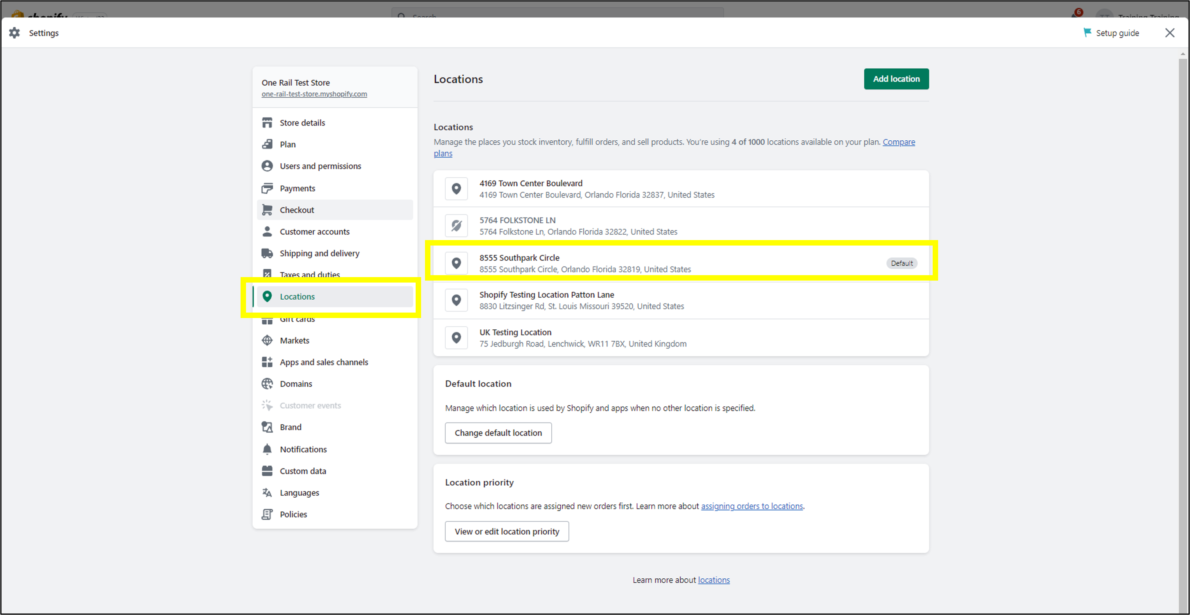Go to Customer accounts settings
The width and height of the screenshot is (1190, 615).
point(314,232)
